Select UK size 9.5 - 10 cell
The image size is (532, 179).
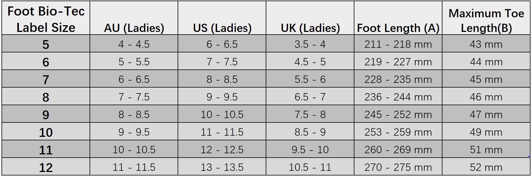(x=310, y=149)
